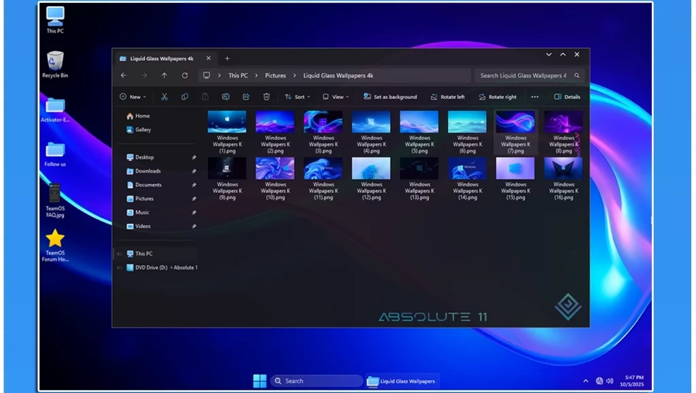Go up one folder level
Image resolution: width=696 pixels, height=393 pixels.
point(164,76)
